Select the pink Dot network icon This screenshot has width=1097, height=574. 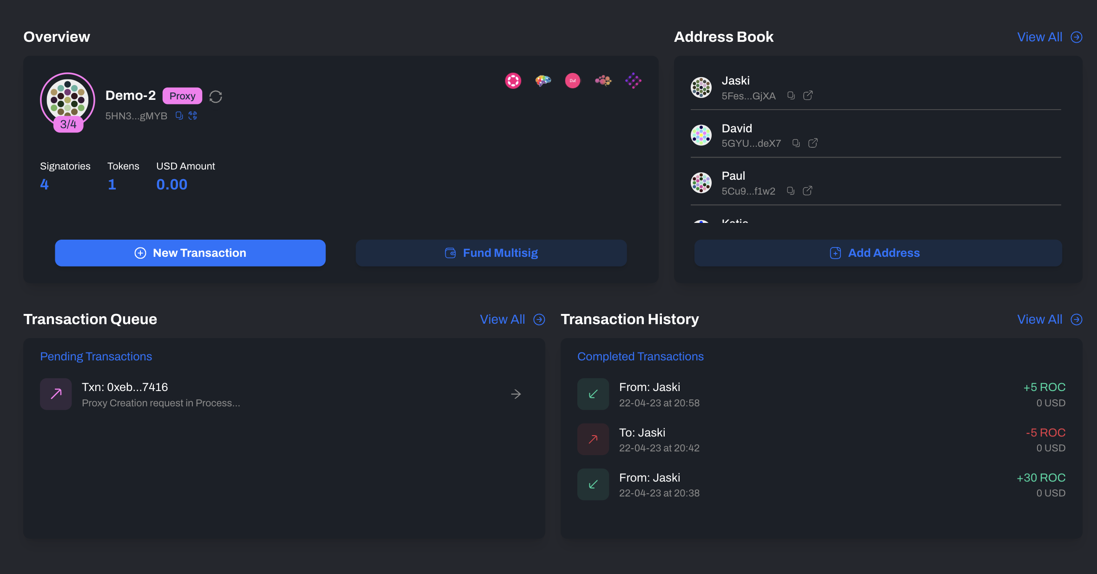coord(573,81)
